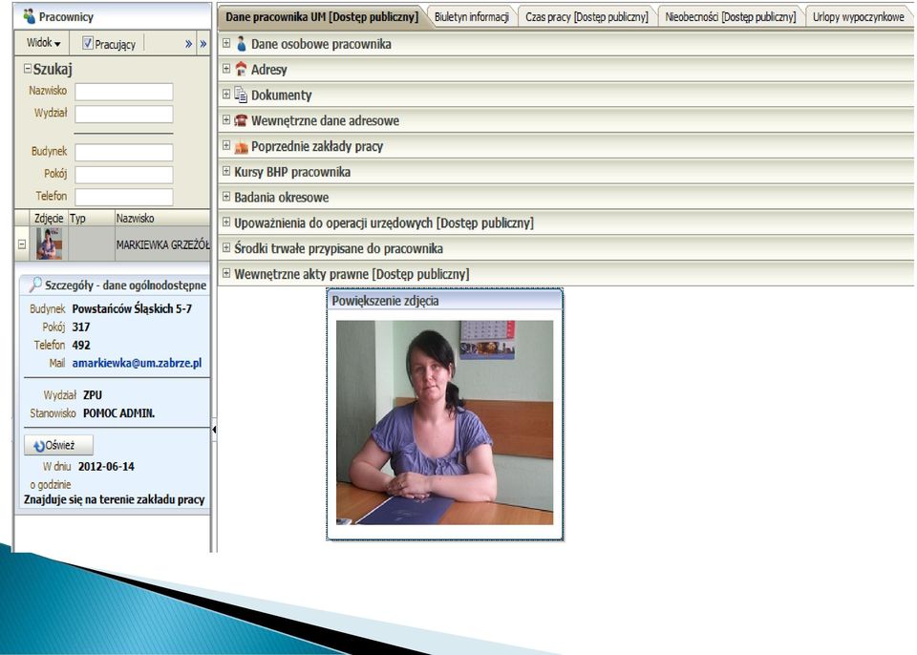Expand Badania okresowe section
The height and width of the screenshot is (655, 917).
click(x=226, y=197)
